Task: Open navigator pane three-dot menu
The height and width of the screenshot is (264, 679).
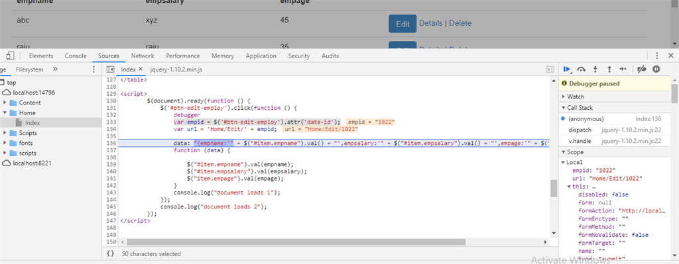Action: (x=94, y=69)
